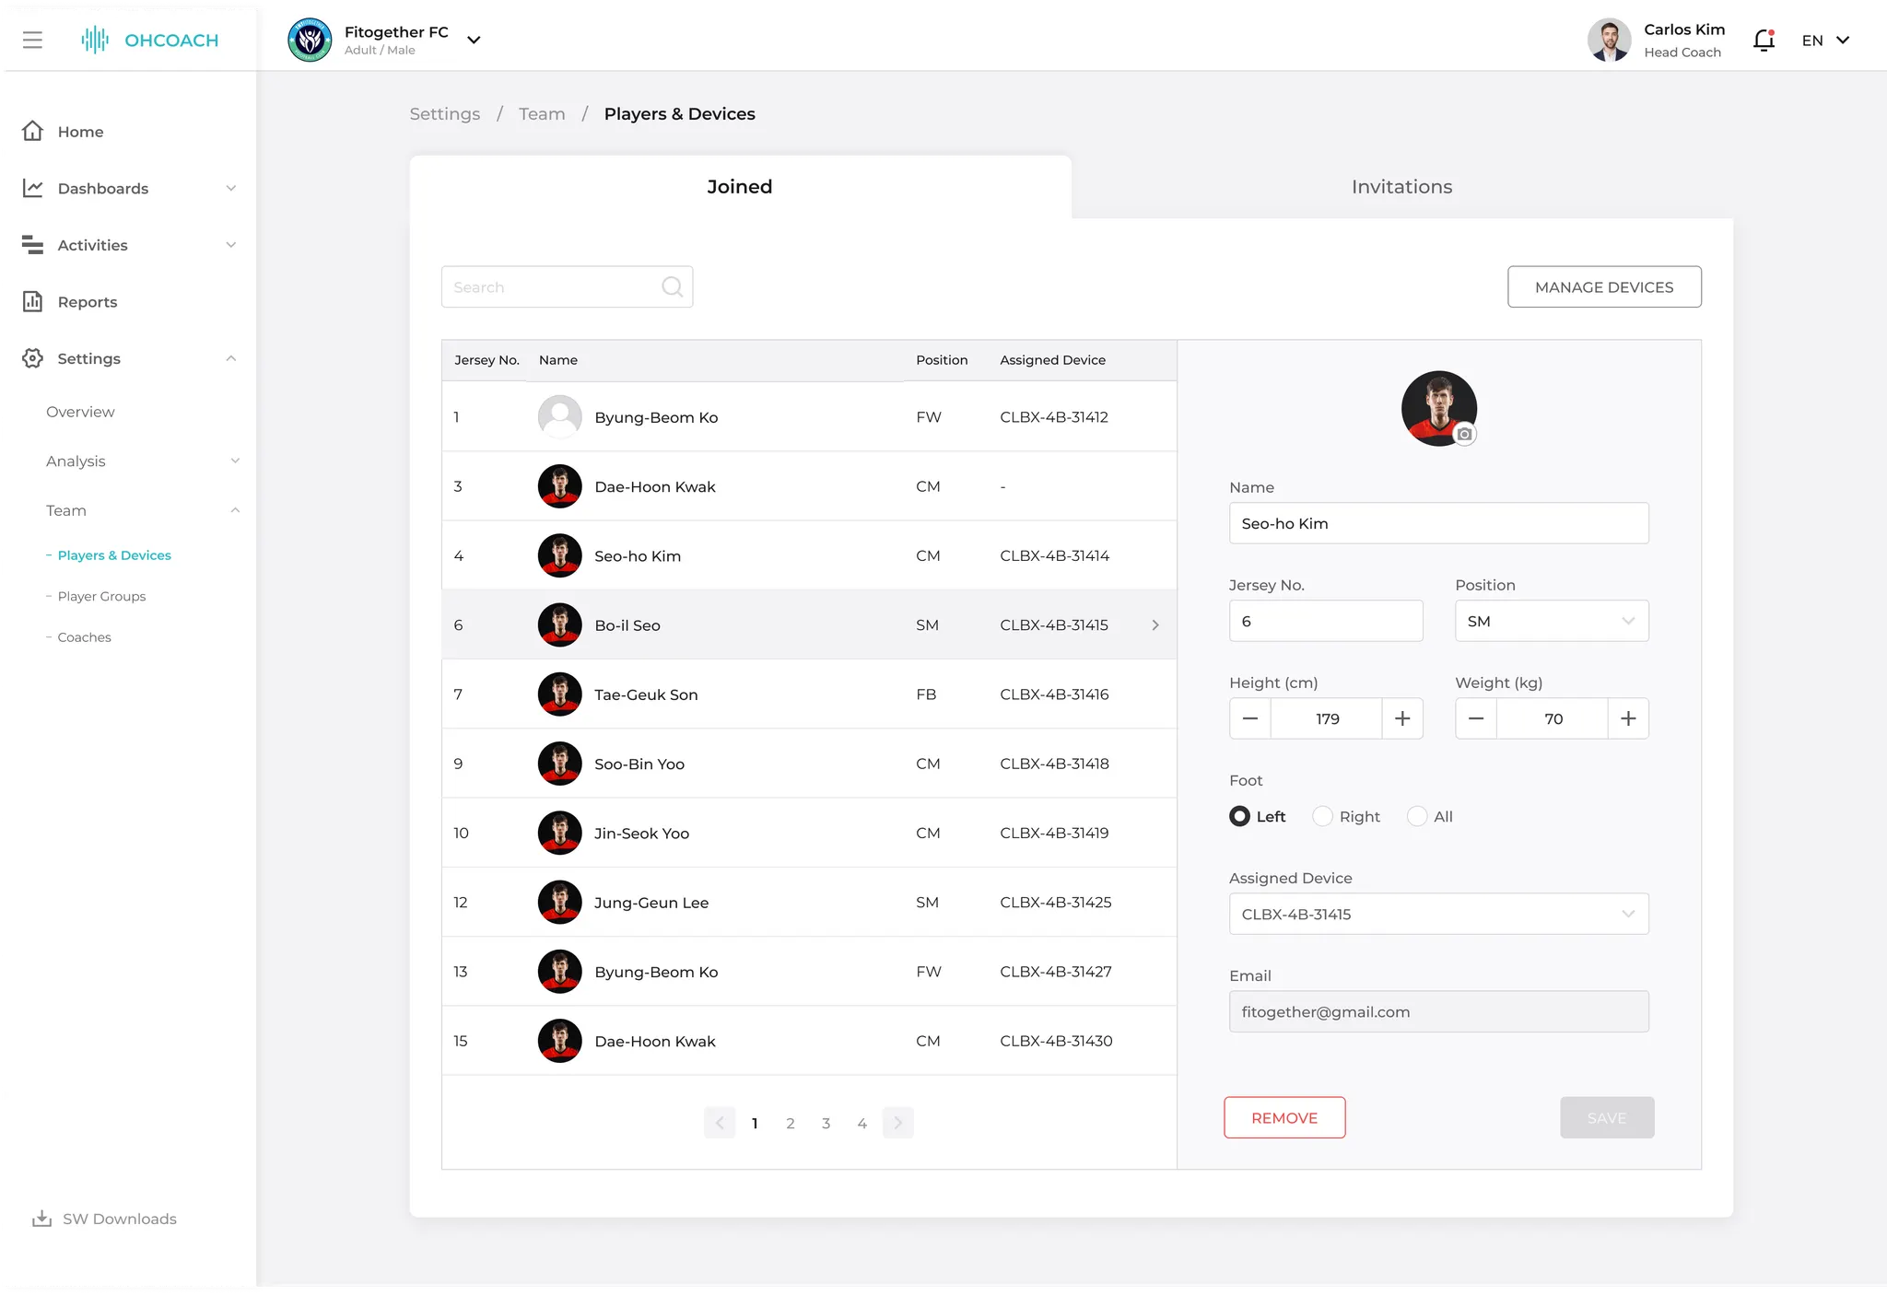1887x1295 pixels.
Task: Go to page 3 of players
Action: click(x=826, y=1123)
